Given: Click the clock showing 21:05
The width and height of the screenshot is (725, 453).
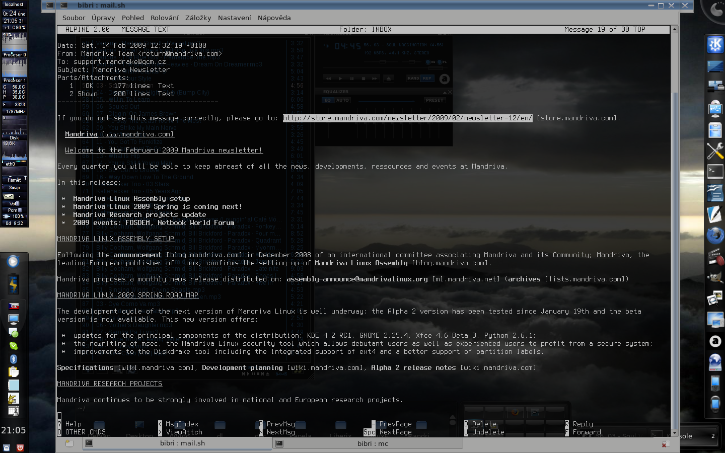Looking at the screenshot, I should click(x=14, y=430).
